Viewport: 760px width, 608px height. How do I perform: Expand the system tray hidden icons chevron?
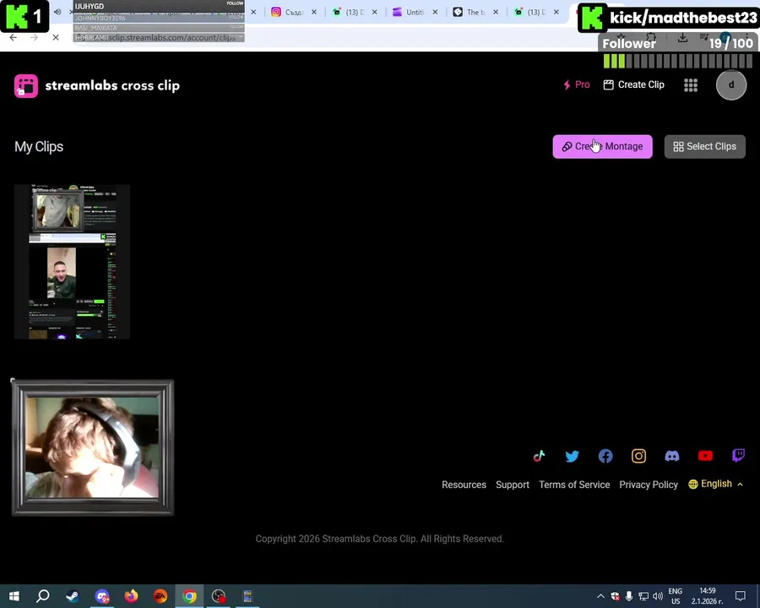tap(600, 596)
